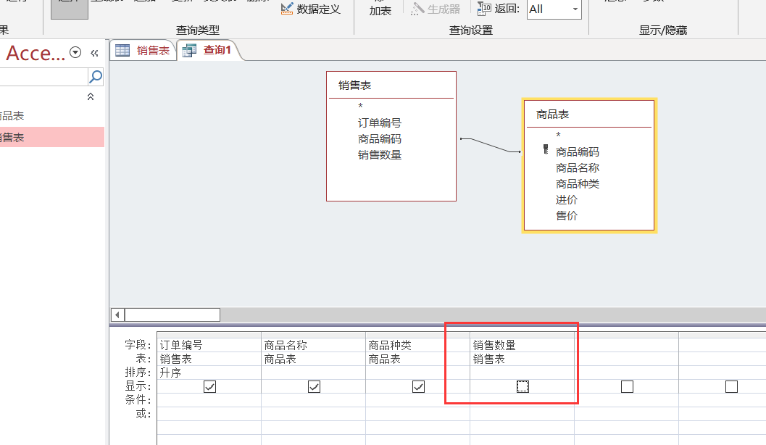Click the table icon on 销售表 tab

point(122,50)
